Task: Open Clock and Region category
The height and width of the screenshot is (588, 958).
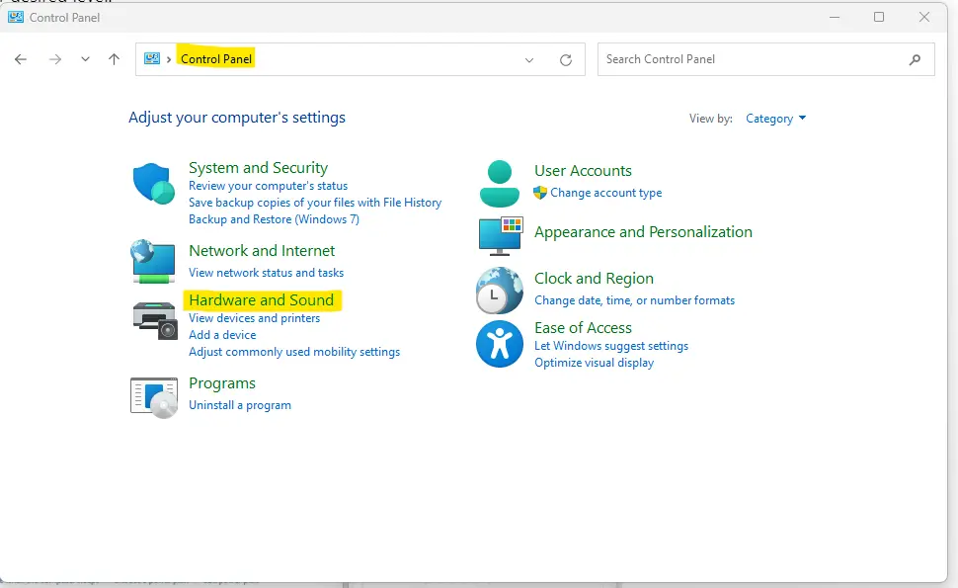Action: [594, 279]
